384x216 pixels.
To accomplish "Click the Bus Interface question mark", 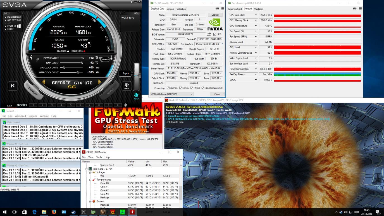I will click(222, 44).
